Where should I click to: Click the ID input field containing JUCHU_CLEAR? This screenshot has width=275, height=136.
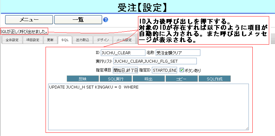[123, 53]
